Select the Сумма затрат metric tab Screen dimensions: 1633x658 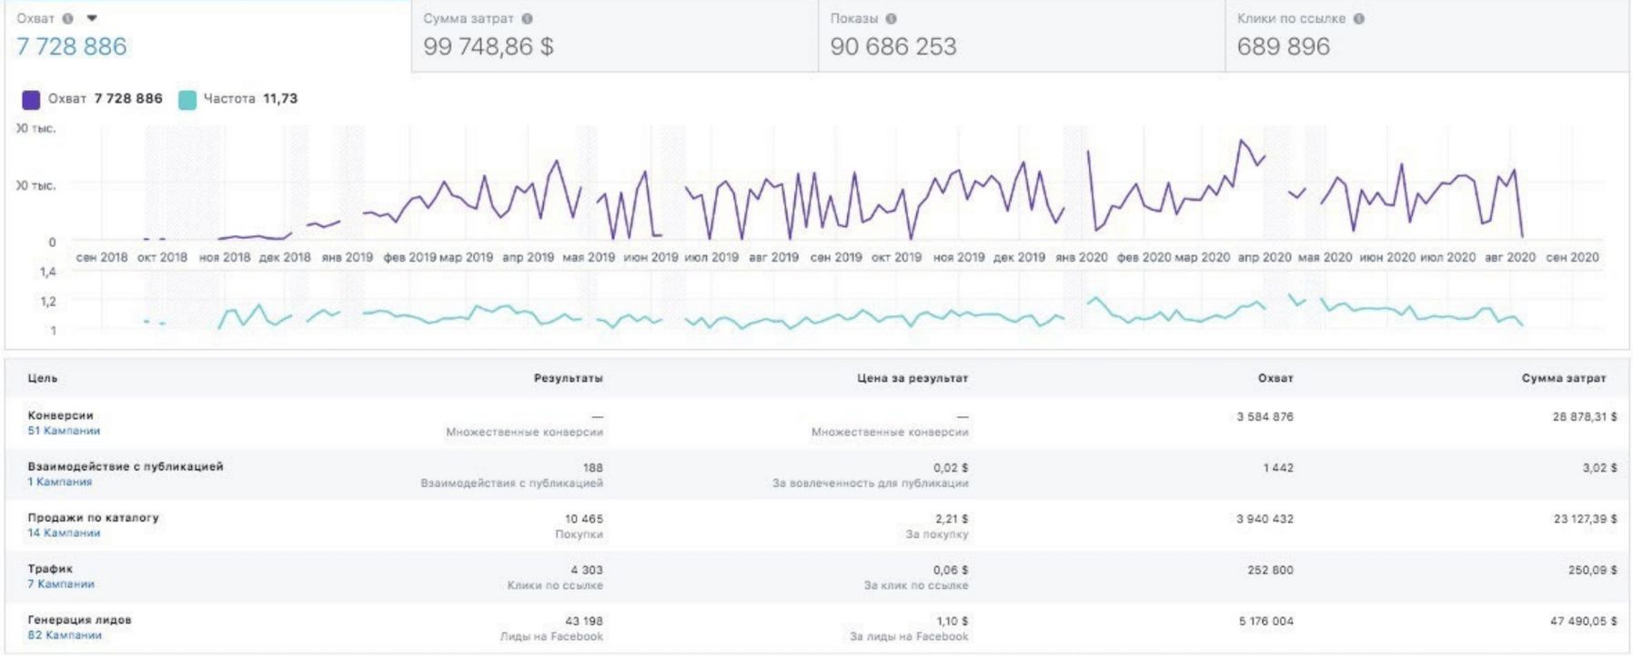click(615, 36)
